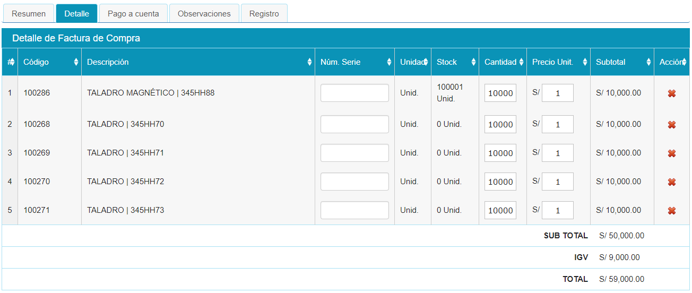Switch to the Resumen tab
Image resolution: width=692 pixels, height=293 pixels.
[x=29, y=14]
